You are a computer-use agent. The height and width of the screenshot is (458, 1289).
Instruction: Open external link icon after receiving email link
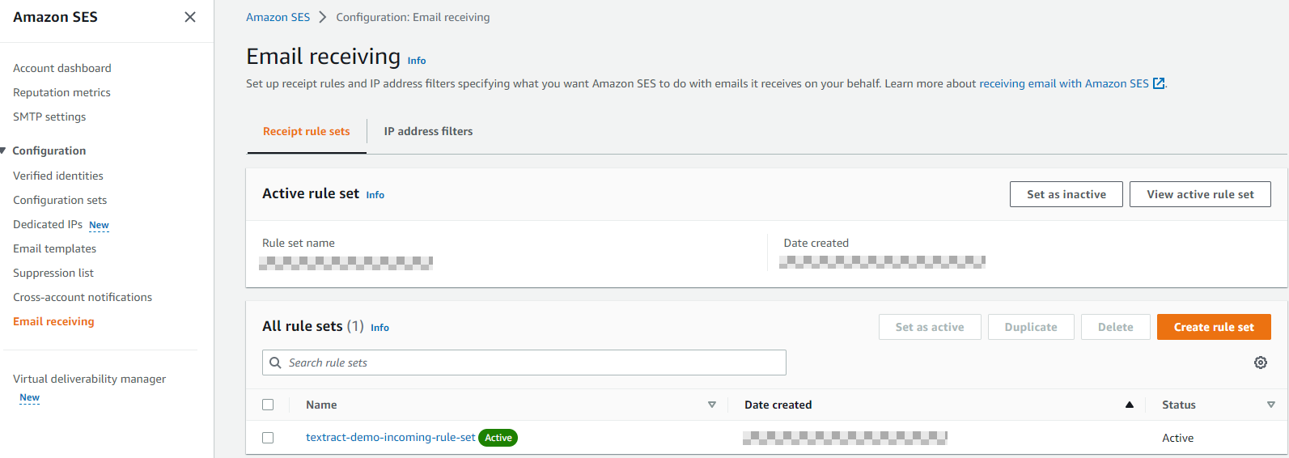pos(1159,83)
